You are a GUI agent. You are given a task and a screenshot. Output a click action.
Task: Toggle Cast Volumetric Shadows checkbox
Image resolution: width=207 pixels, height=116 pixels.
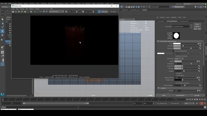tap(174, 83)
